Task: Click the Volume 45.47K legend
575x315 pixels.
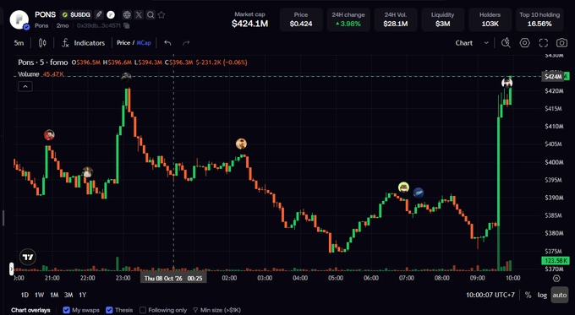Action: click(41, 74)
